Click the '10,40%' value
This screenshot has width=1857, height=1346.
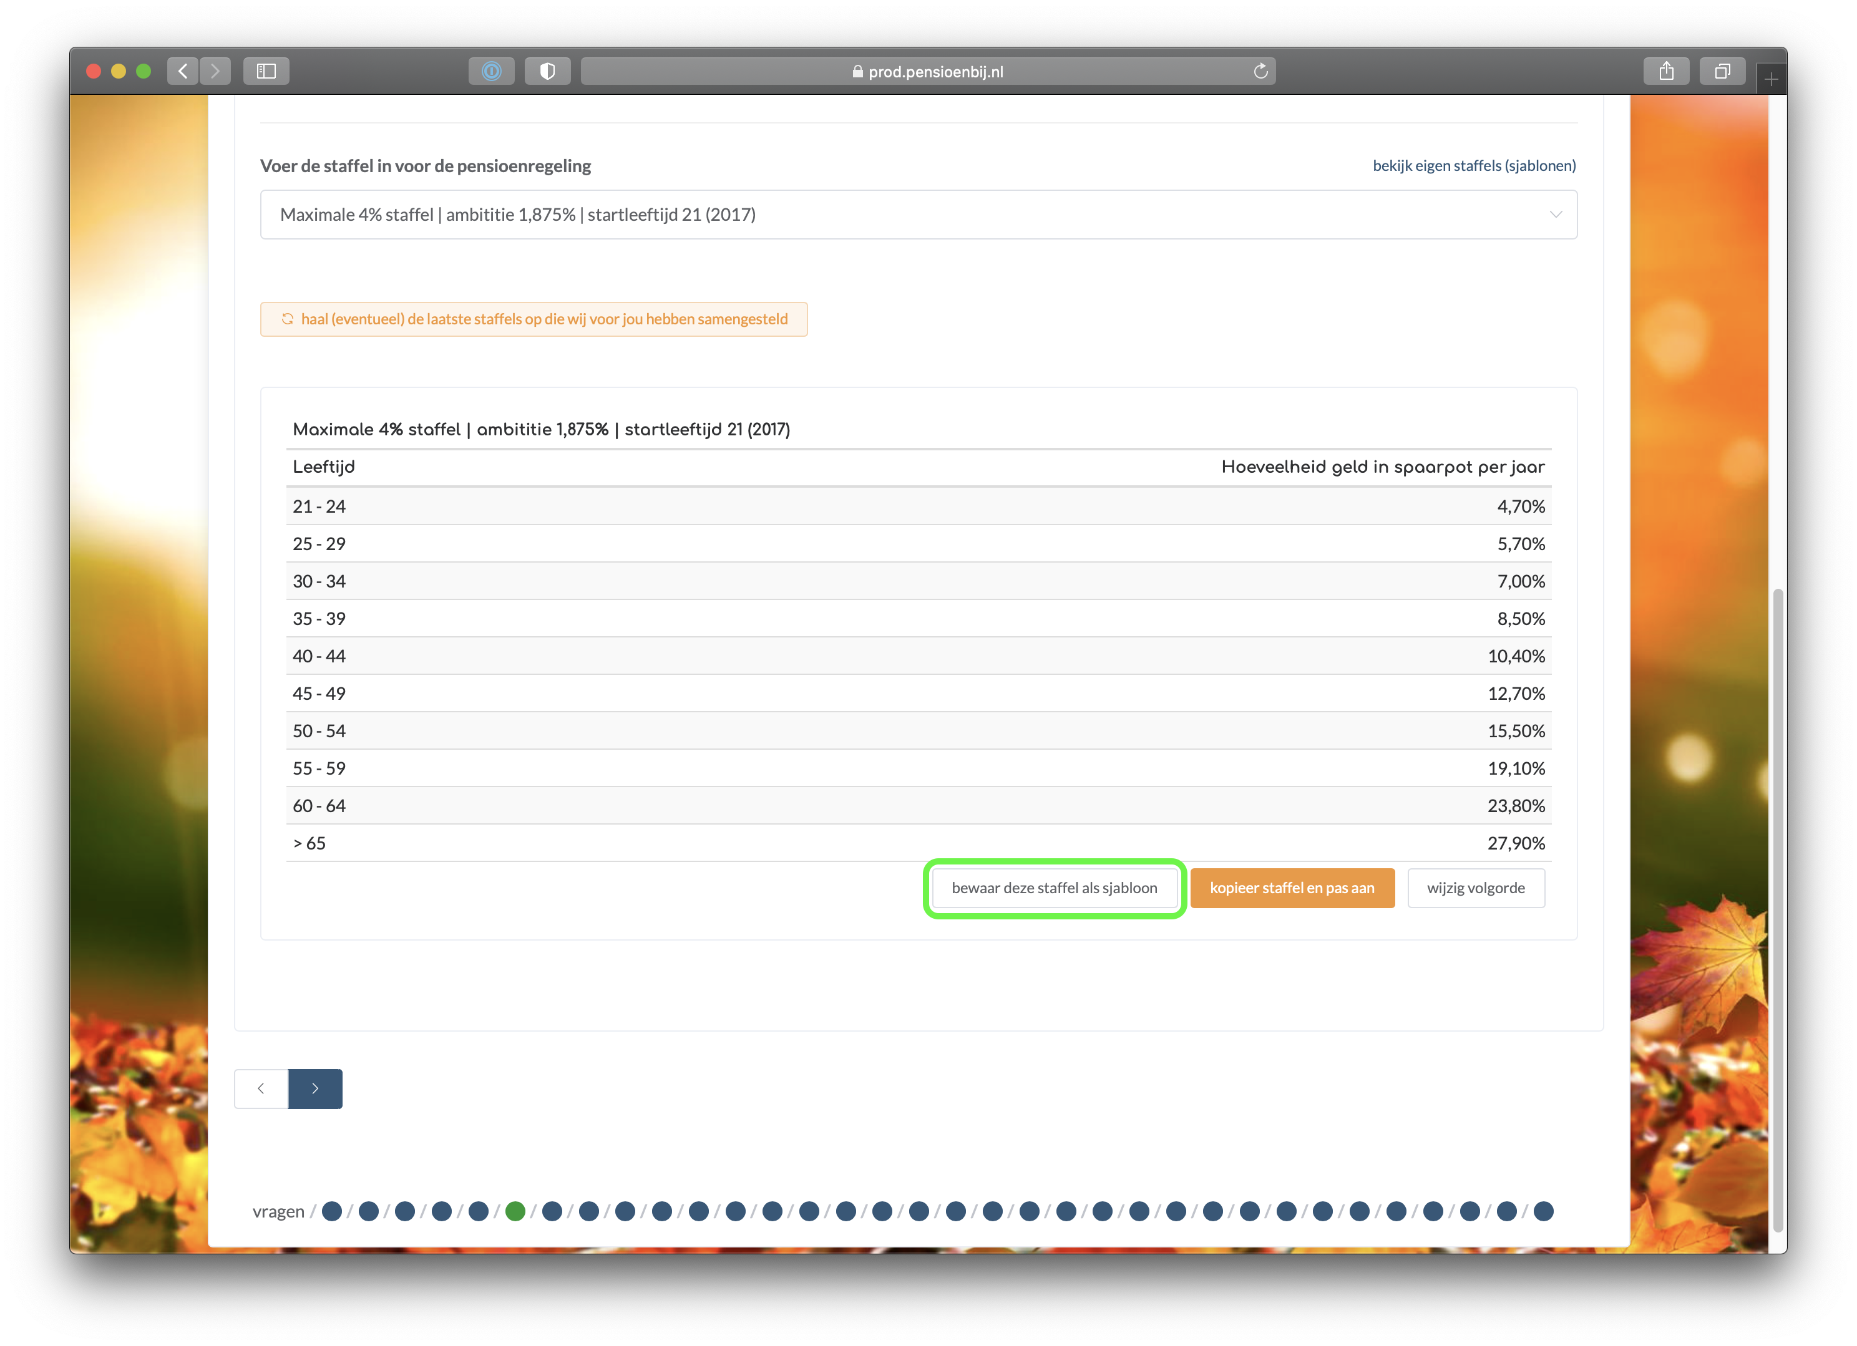pyautogui.click(x=1516, y=656)
